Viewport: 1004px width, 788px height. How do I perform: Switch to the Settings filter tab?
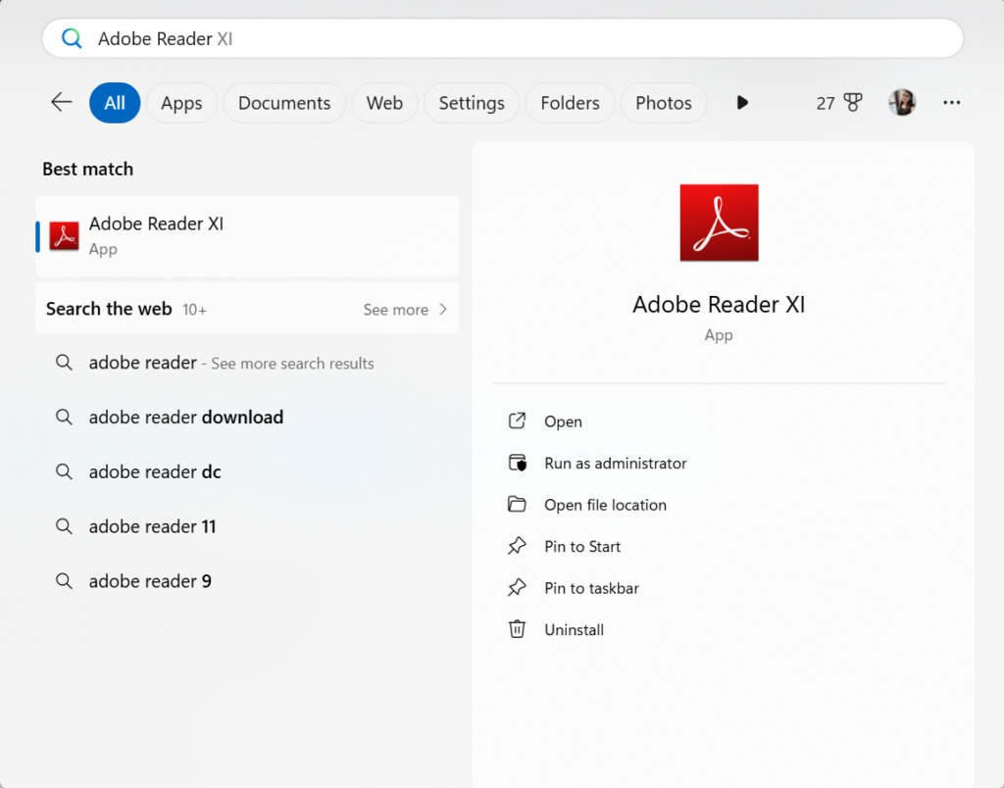472,103
